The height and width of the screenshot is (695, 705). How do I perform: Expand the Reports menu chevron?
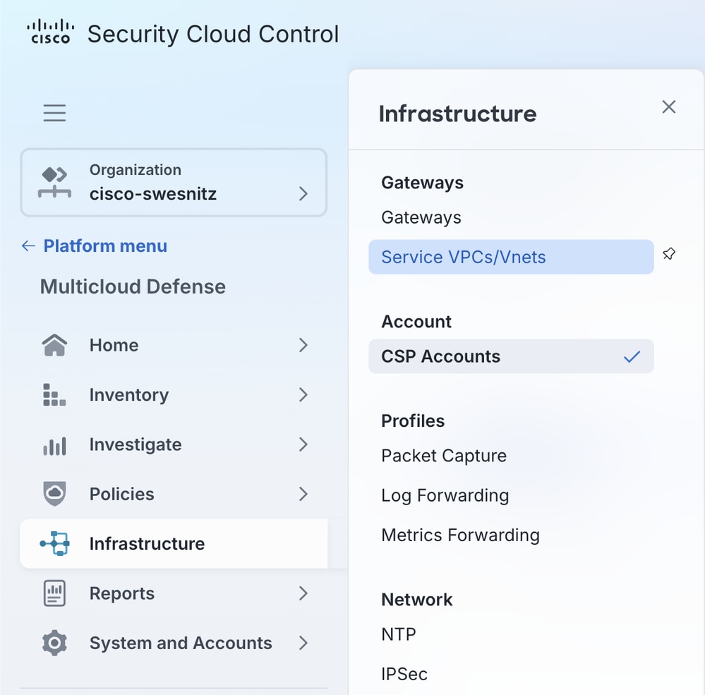click(303, 593)
